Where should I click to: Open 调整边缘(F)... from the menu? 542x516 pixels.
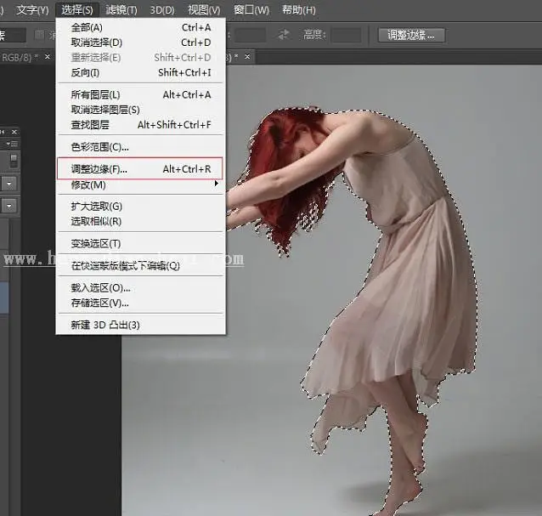tap(140, 169)
